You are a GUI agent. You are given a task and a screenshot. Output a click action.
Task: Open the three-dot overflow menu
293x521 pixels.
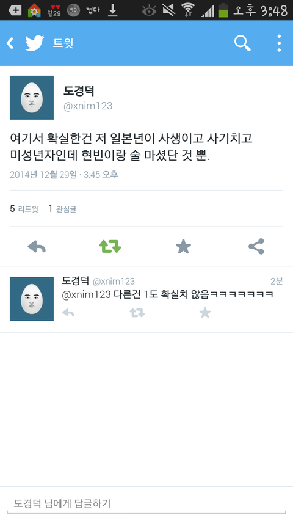(279, 43)
